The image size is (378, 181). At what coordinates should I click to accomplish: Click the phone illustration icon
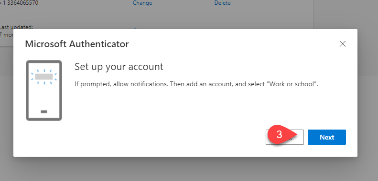tap(44, 90)
